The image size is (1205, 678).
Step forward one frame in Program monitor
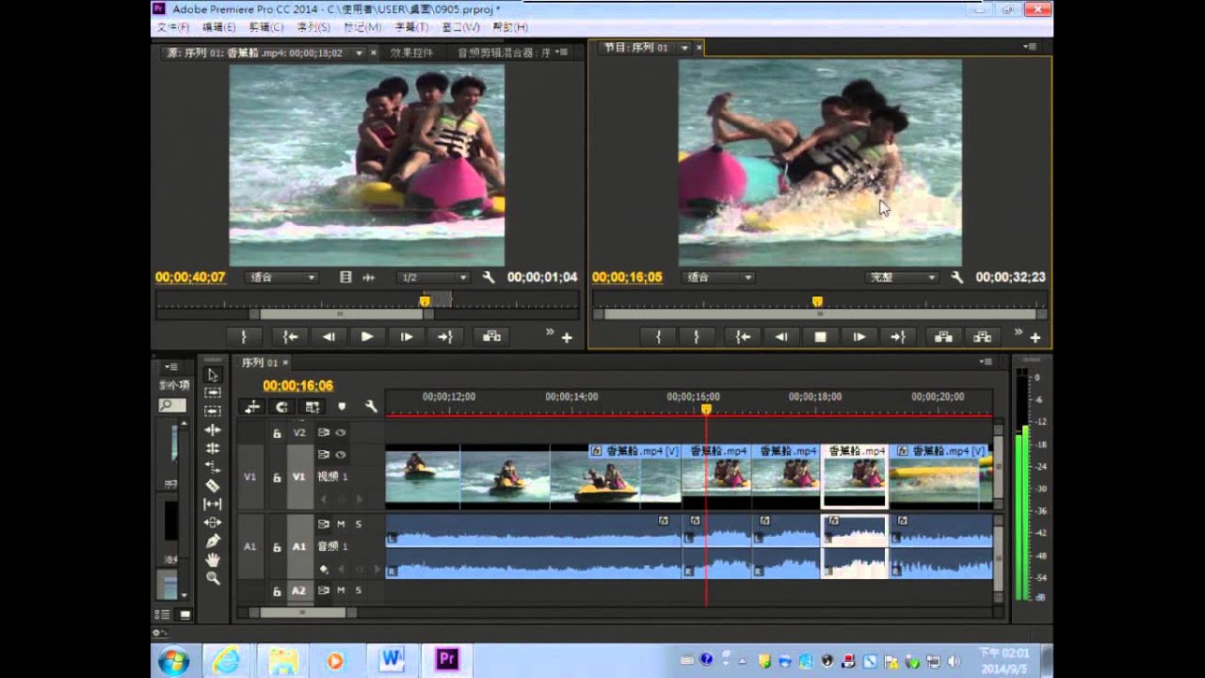(x=859, y=336)
